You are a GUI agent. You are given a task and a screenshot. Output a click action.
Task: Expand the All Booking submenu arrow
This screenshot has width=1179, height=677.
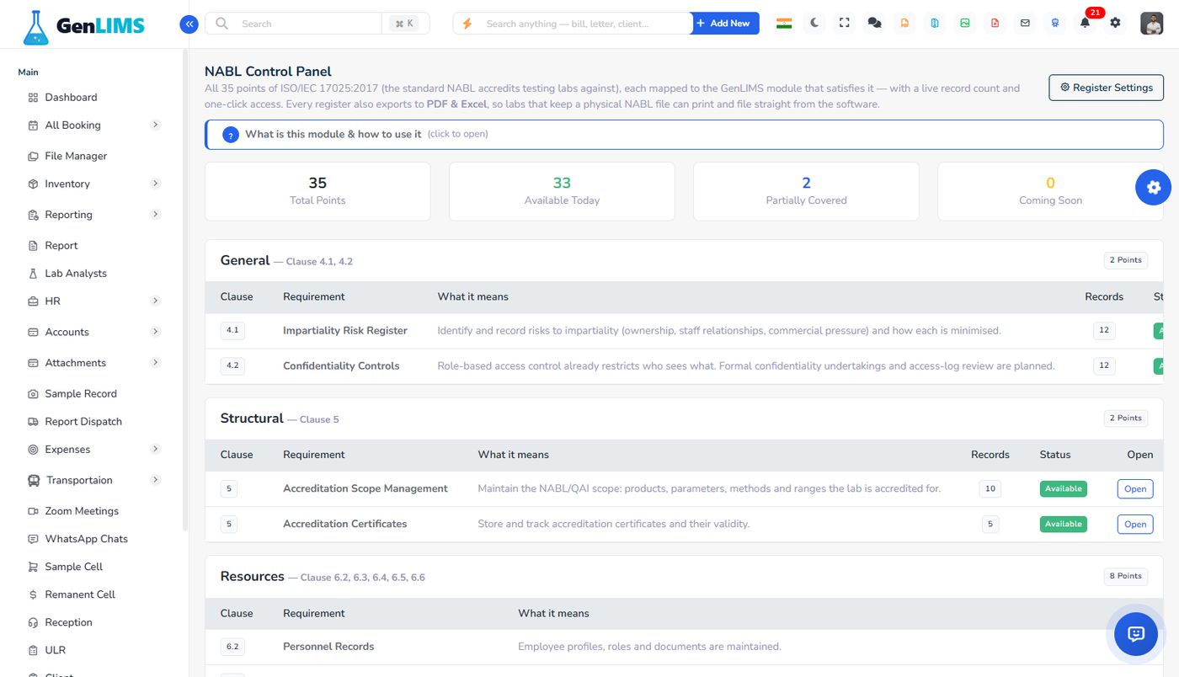point(155,125)
